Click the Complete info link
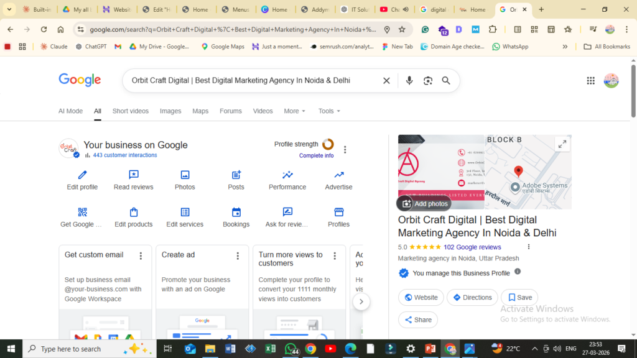The height and width of the screenshot is (358, 637). (x=316, y=155)
